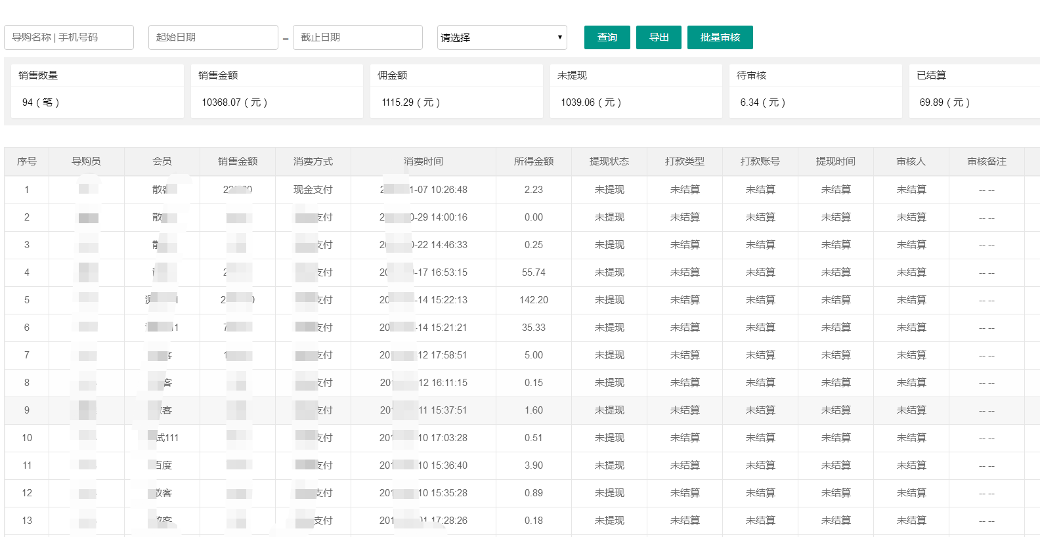
Task: Click the 消费时间 column header
Action: 423,161
